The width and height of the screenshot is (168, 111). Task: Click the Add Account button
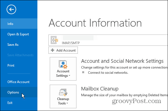pos(63,50)
